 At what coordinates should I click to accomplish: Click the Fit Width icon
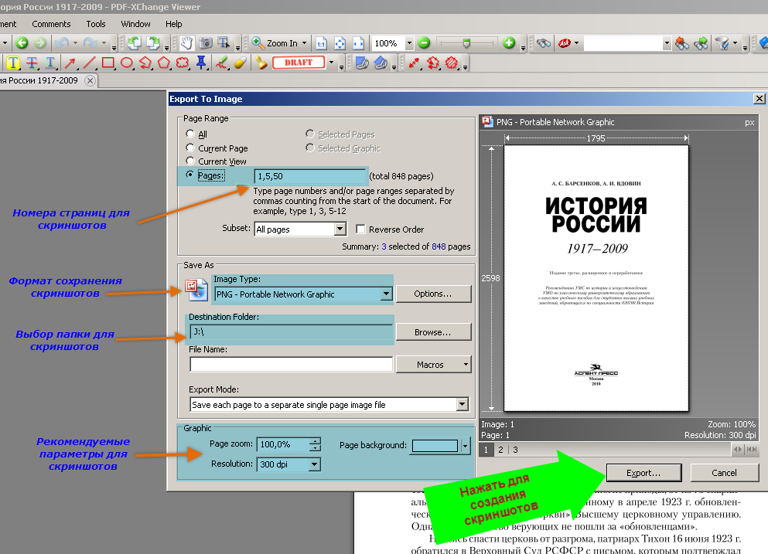[359, 43]
